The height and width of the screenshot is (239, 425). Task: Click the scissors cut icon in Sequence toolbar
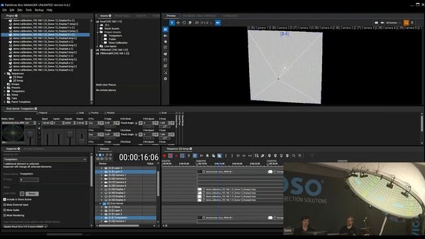point(201,156)
